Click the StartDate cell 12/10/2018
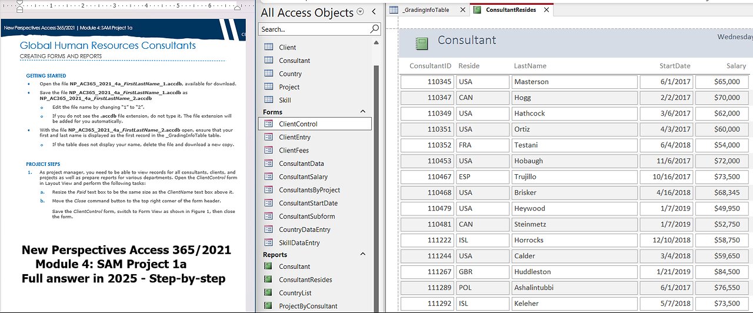Image resolution: width=753 pixels, height=313 pixels. [667, 240]
